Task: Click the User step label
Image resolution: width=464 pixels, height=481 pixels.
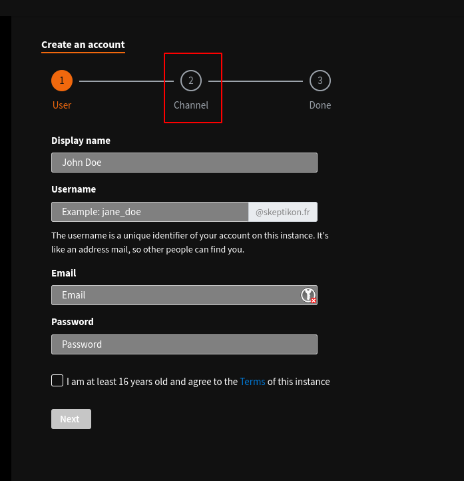Action: click(x=62, y=105)
